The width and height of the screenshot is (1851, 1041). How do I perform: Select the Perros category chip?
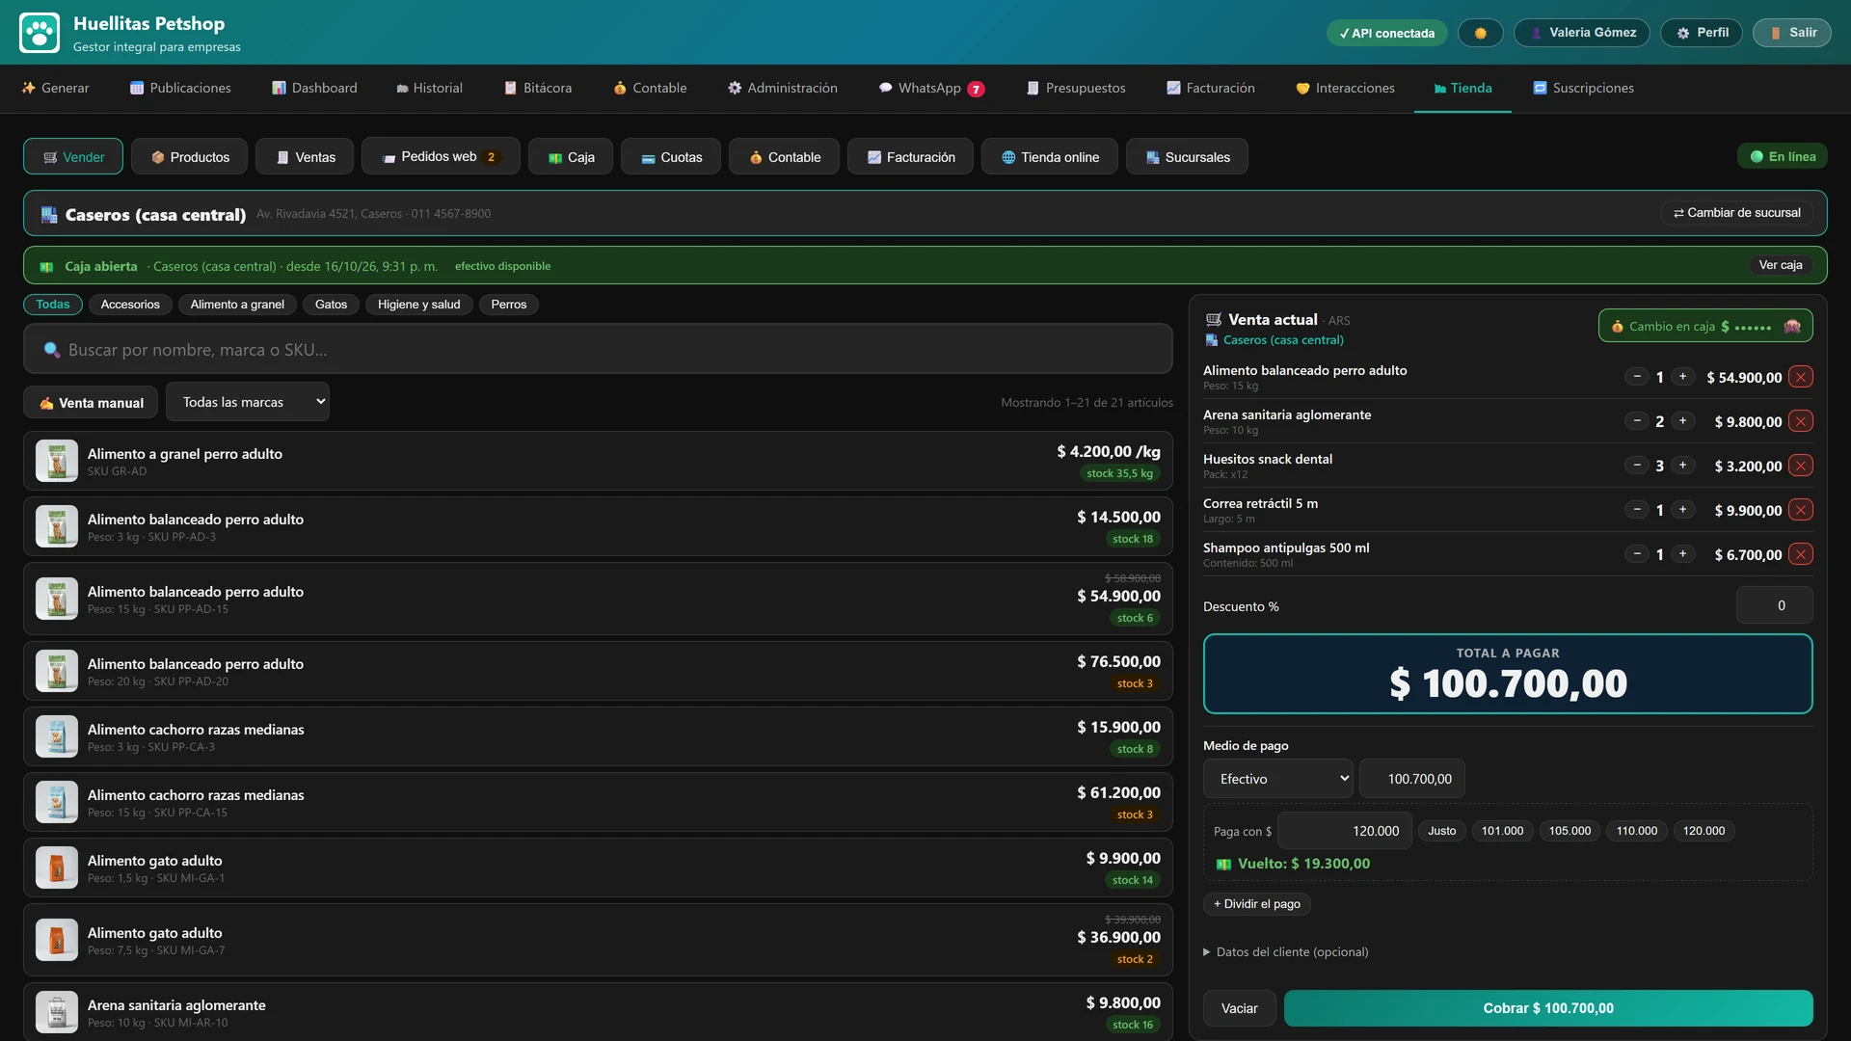pos(508,305)
